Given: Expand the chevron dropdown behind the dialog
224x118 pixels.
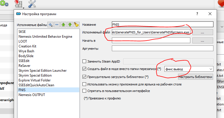Looking at the screenshot, I should point(222,27).
